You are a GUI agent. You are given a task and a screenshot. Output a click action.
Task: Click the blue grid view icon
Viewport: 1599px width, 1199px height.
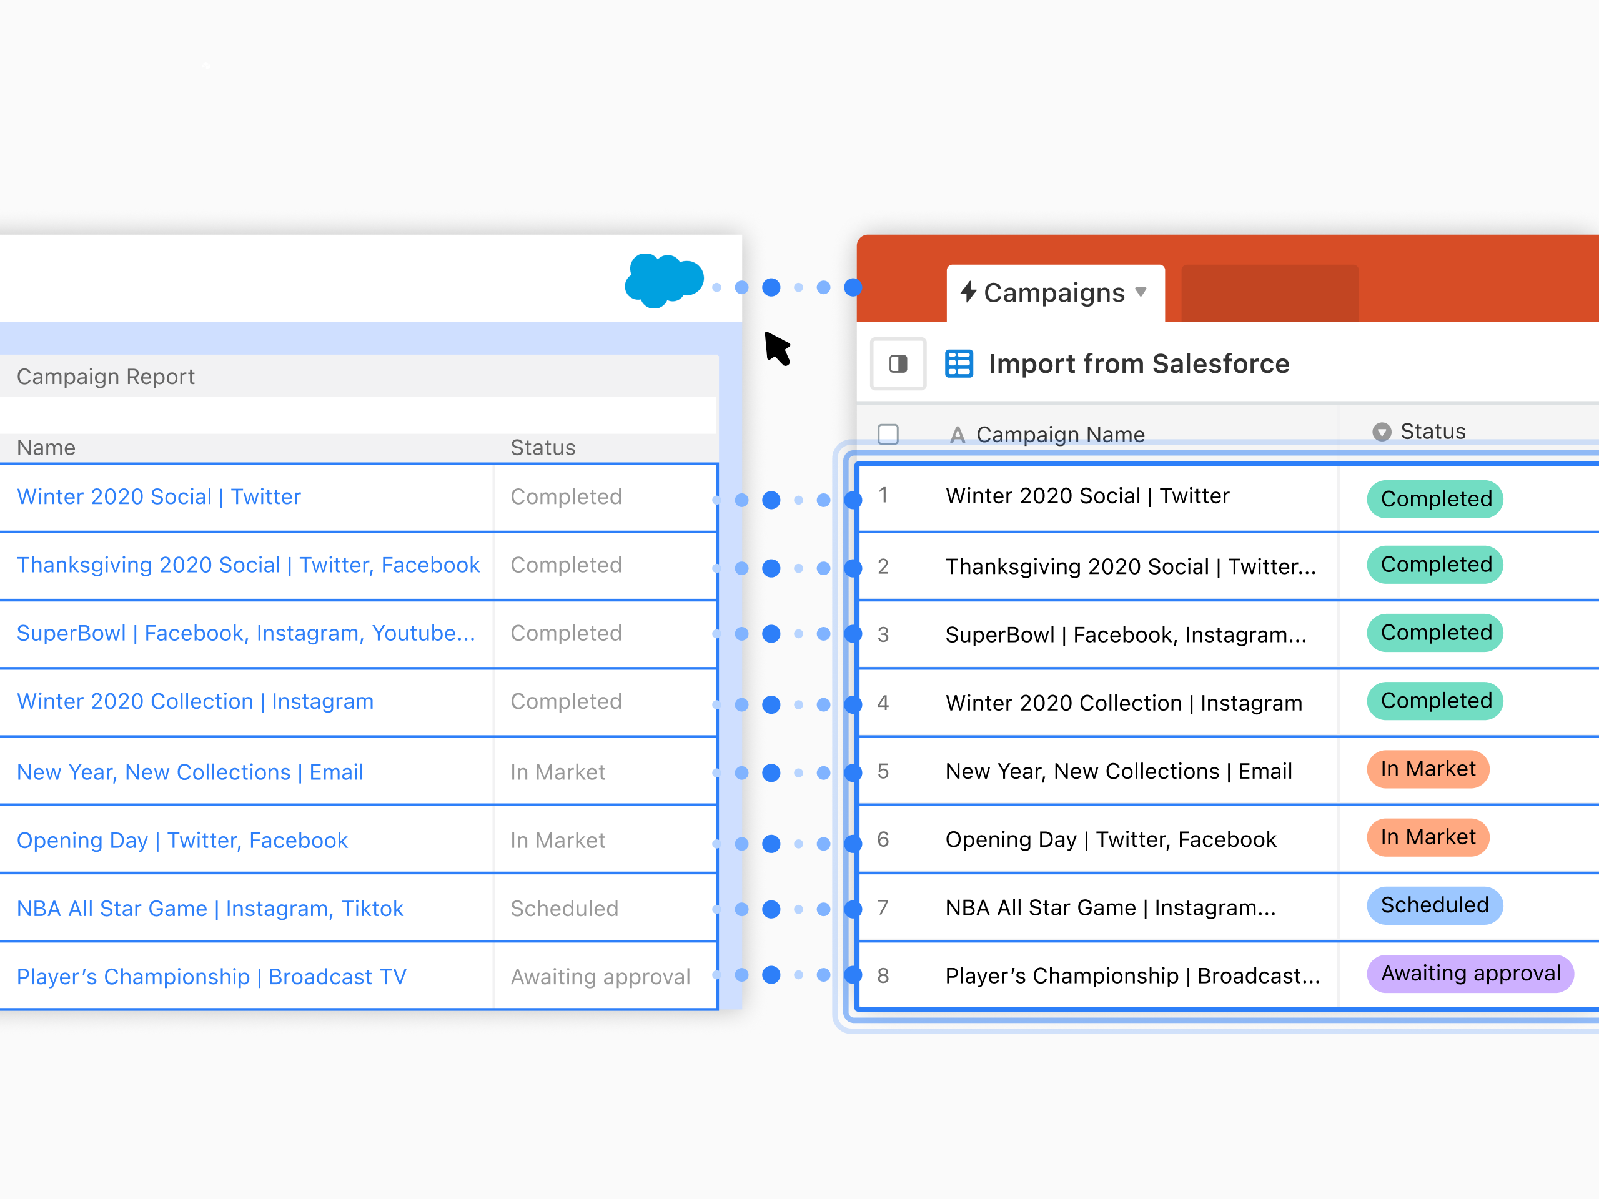pos(959,363)
